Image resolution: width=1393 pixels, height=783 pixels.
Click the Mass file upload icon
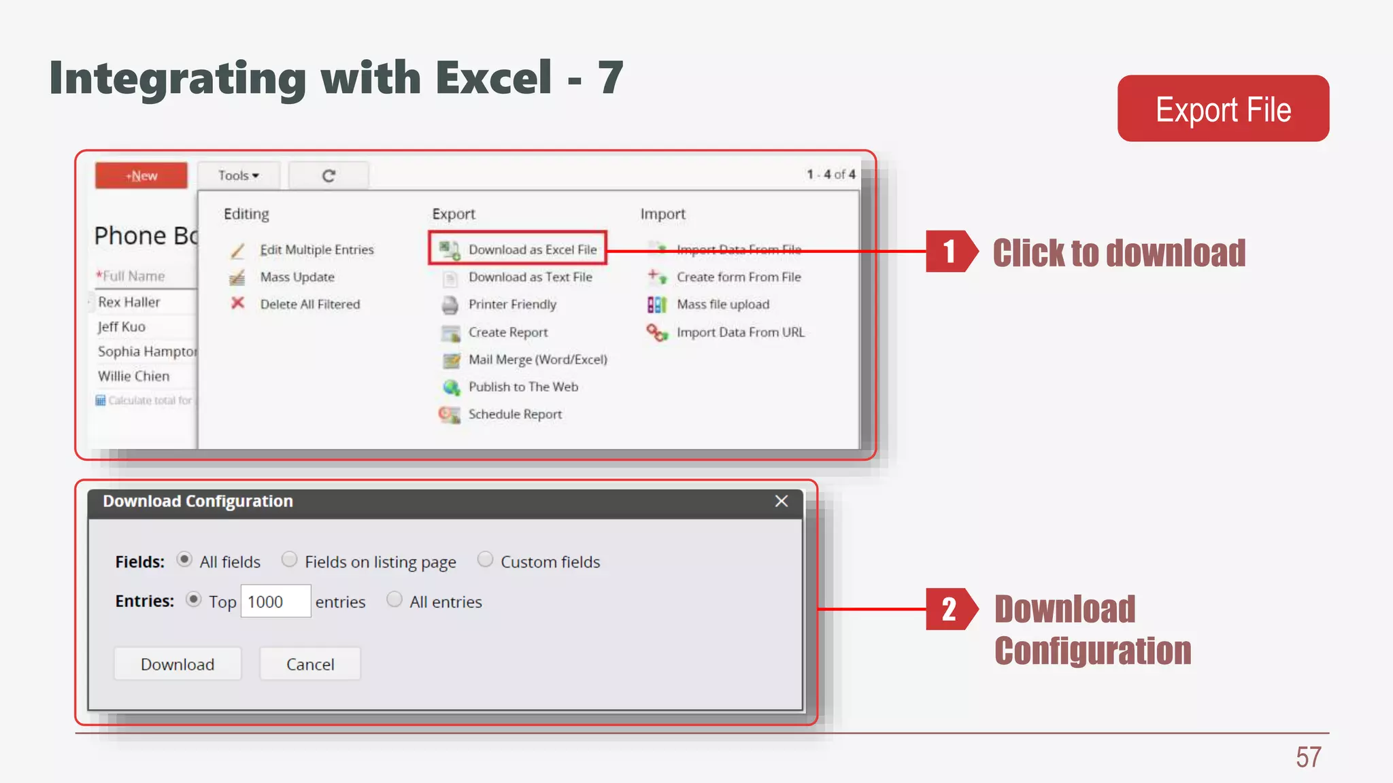656,304
